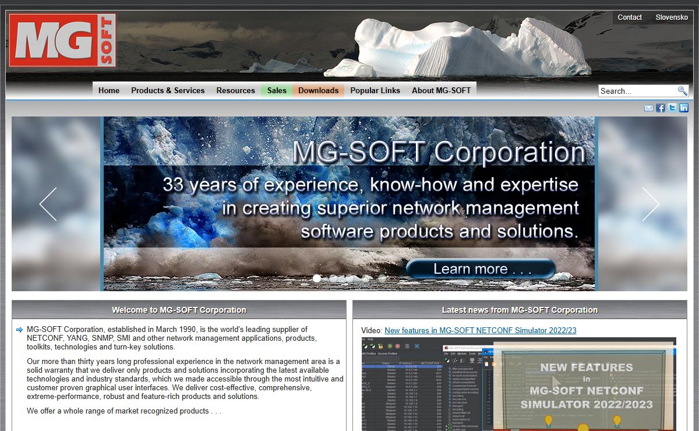The height and width of the screenshot is (431, 699).
Task: Open the orange Downloads menu item
Action: [x=319, y=90]
